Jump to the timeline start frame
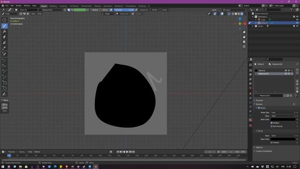This screenshot has height=169, width=300. coord(118,152)
